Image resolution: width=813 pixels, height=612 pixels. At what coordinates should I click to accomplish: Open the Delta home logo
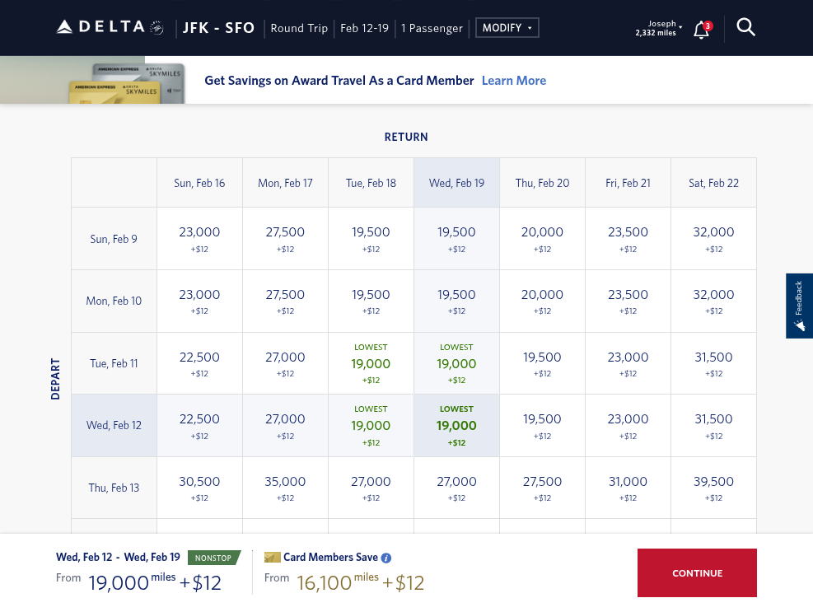110,27
